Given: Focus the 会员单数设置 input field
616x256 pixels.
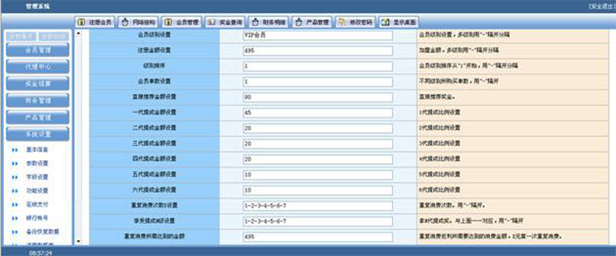Looking at the screenshot, I should click(318, 82).
